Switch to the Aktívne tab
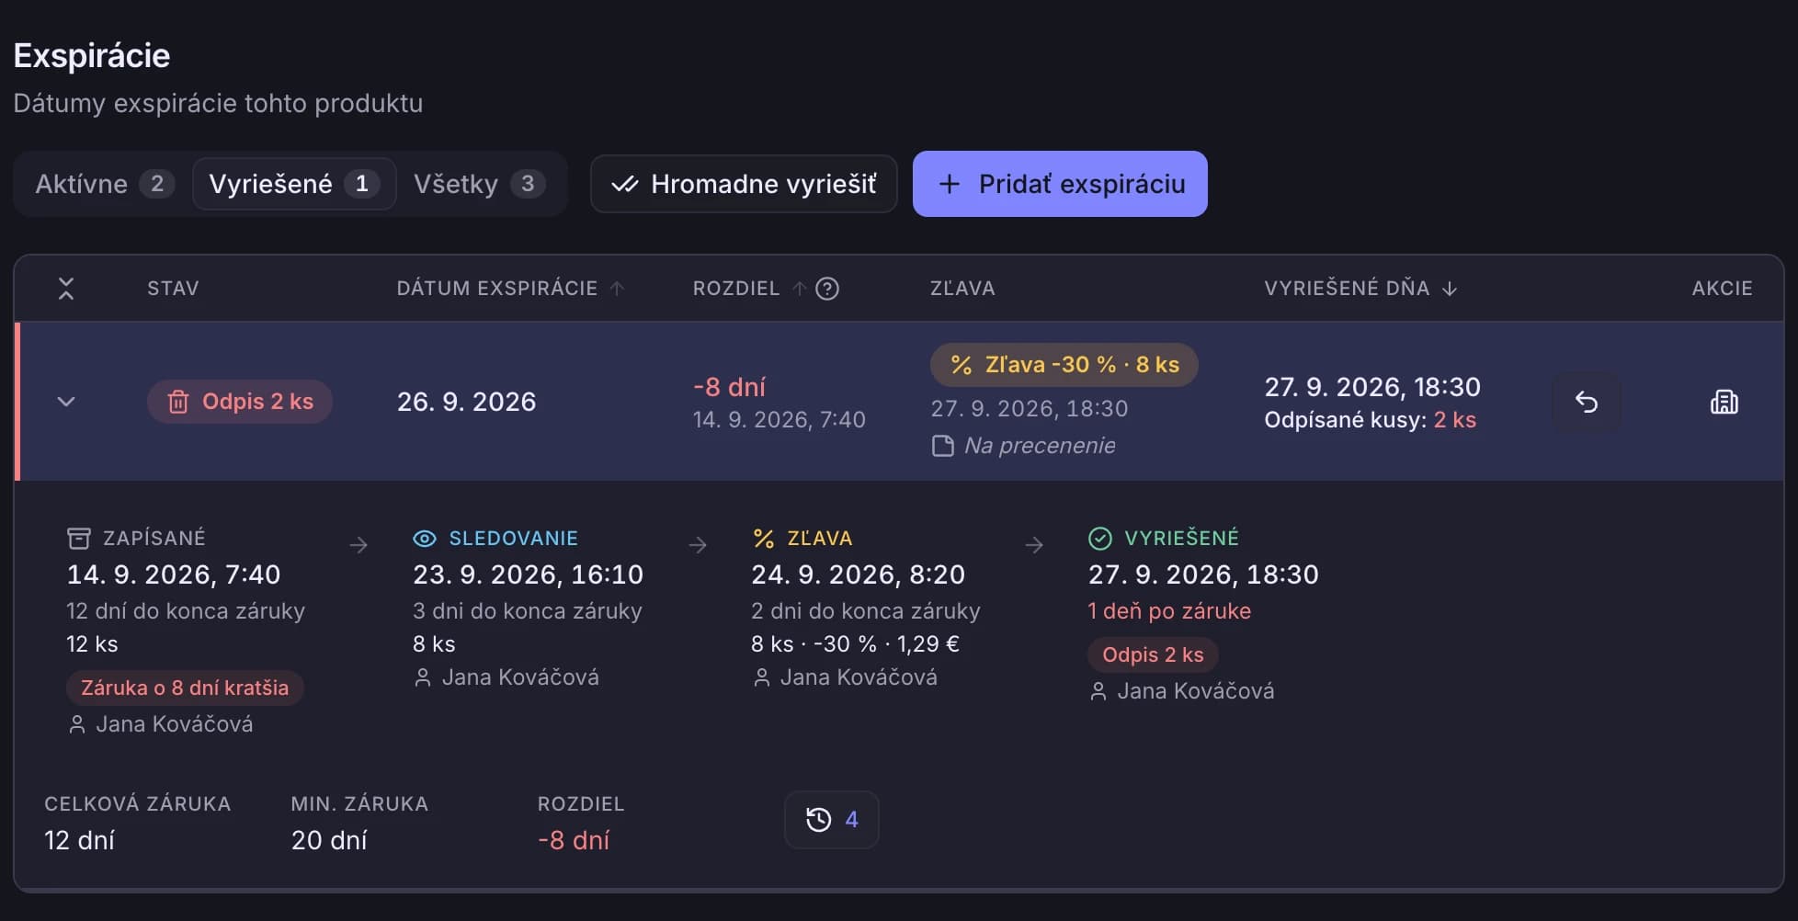This screenshot has height=921, width=1798. click(104, 184)
